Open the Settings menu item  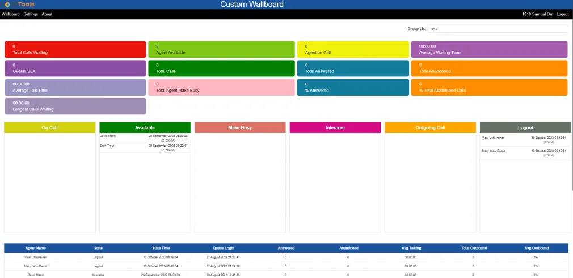[31, 14]
